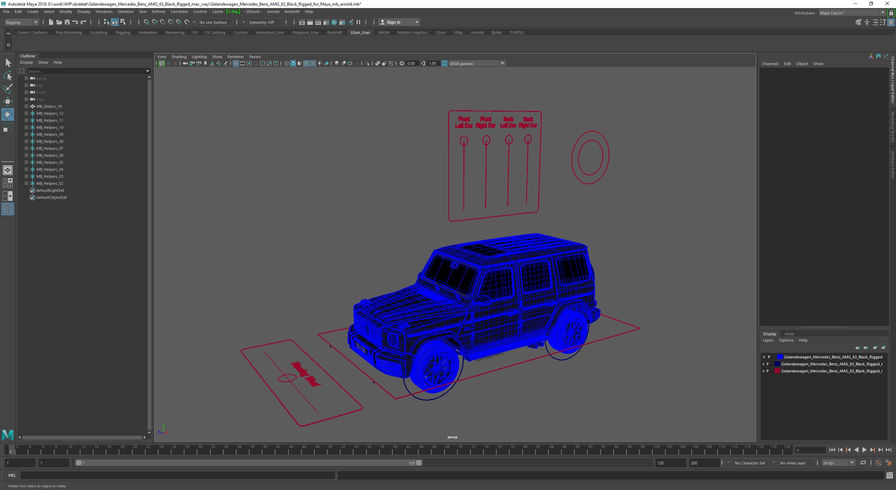Click the Symmetry: Off button

click(x=264, y=22)
